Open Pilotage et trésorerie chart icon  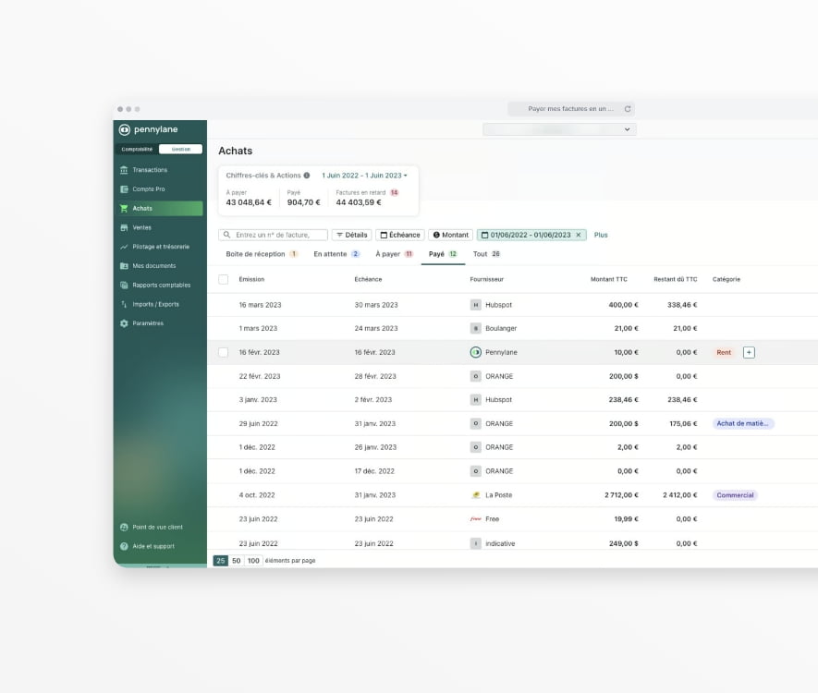coord(124,247)
